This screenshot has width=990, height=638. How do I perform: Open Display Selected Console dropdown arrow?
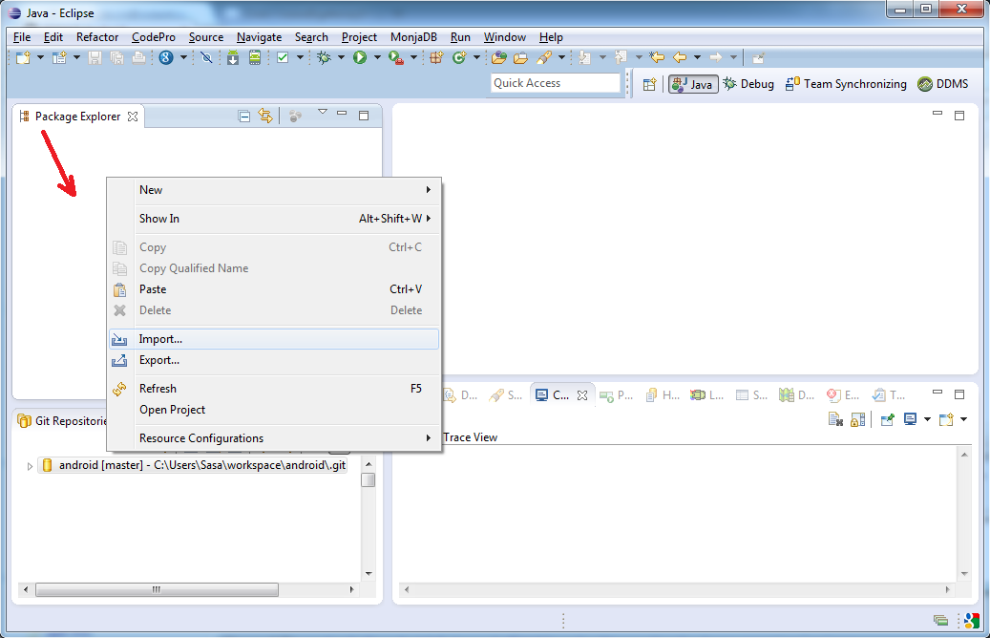927,419
